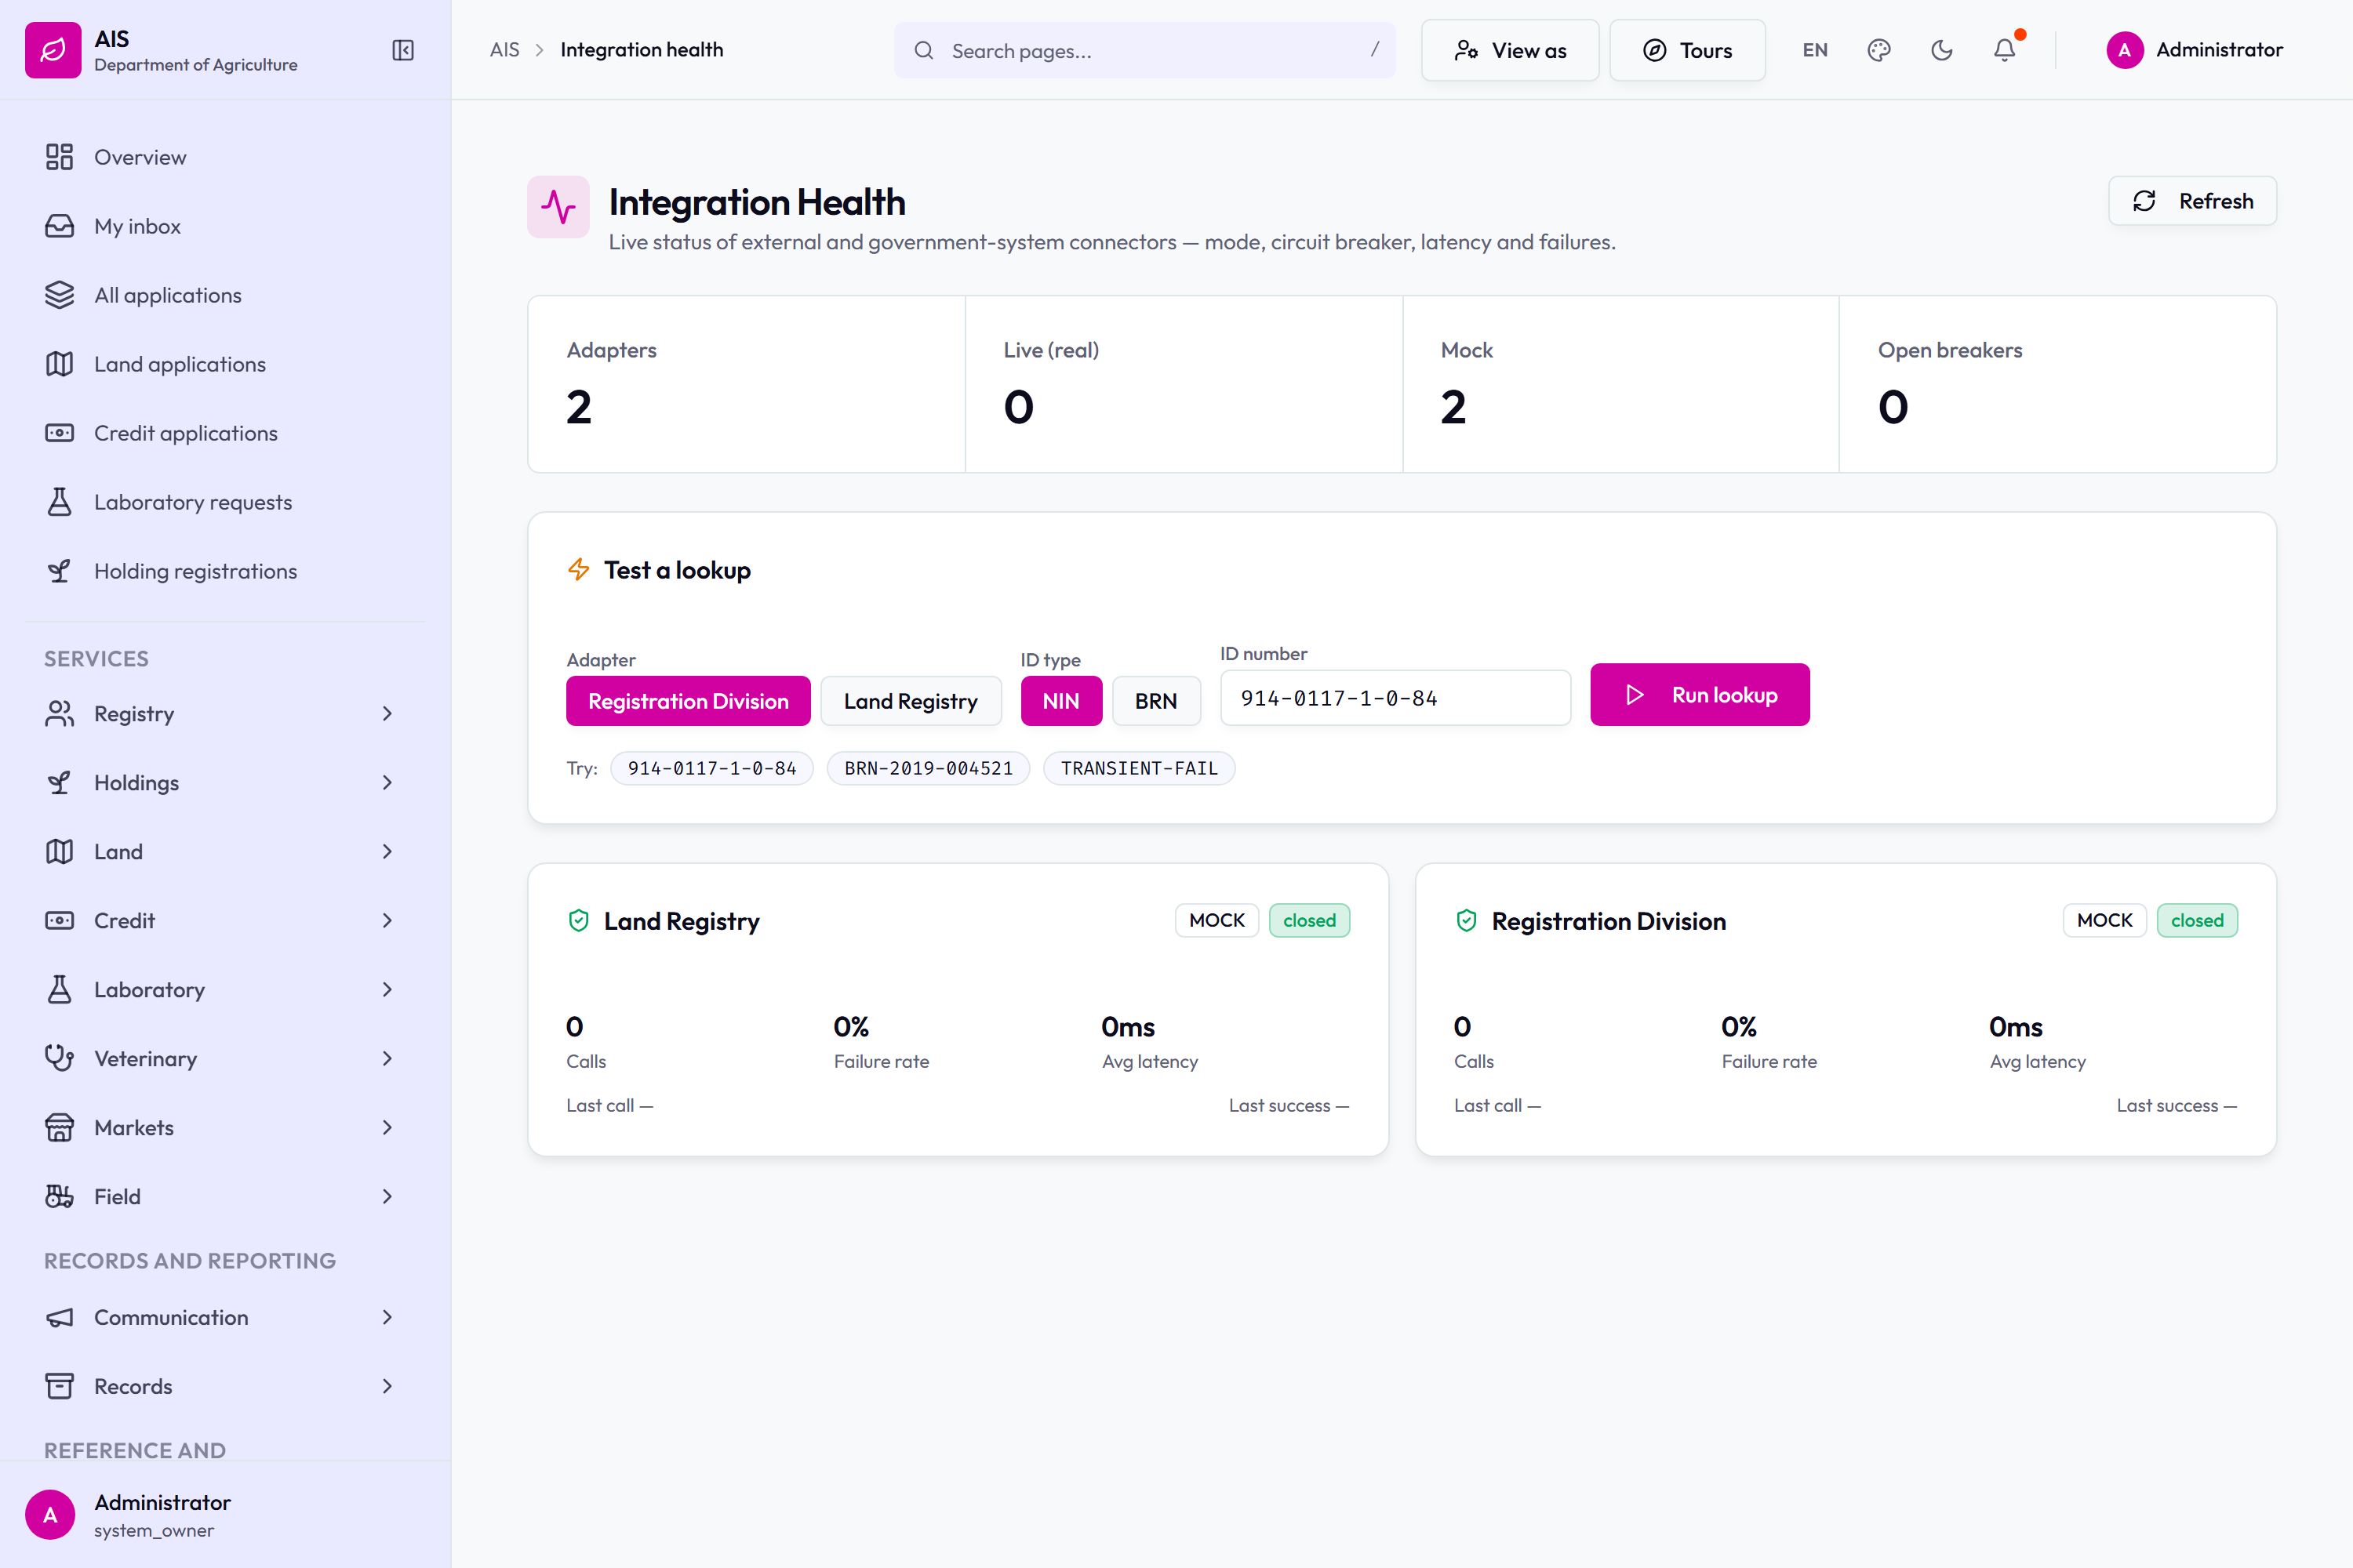Select Registration Division adapter
The width and height of the screenshot is (2353, 1568).
pyautogui.click(x=689, y=701)
